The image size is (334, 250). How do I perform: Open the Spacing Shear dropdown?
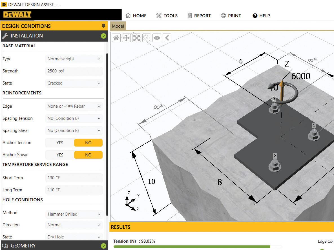(74, 130)
